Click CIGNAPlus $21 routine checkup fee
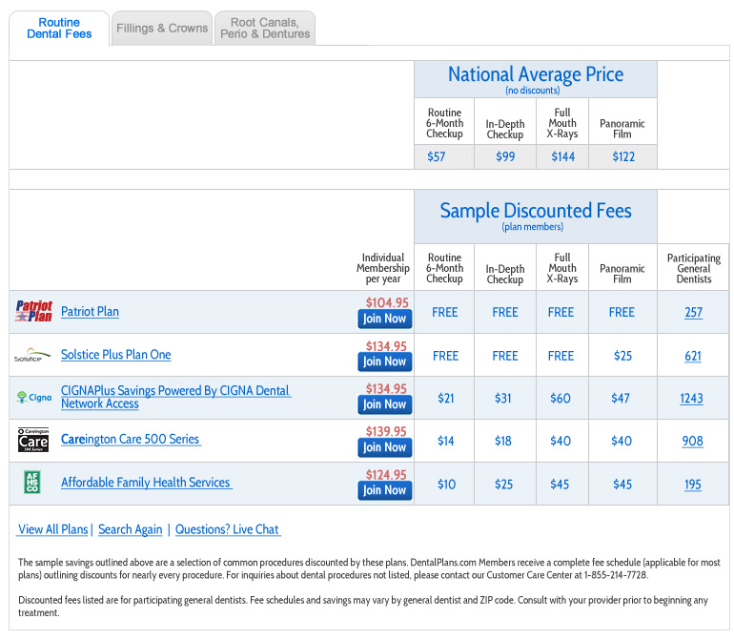This screenshot has width=734, height=640. click(x=446, y=399)
